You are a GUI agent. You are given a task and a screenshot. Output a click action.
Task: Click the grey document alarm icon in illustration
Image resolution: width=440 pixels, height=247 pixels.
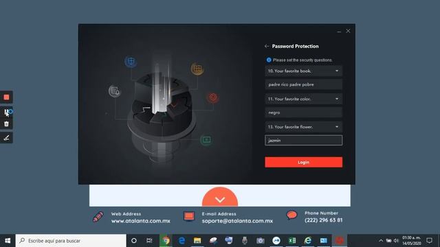(x=115, y=91)
